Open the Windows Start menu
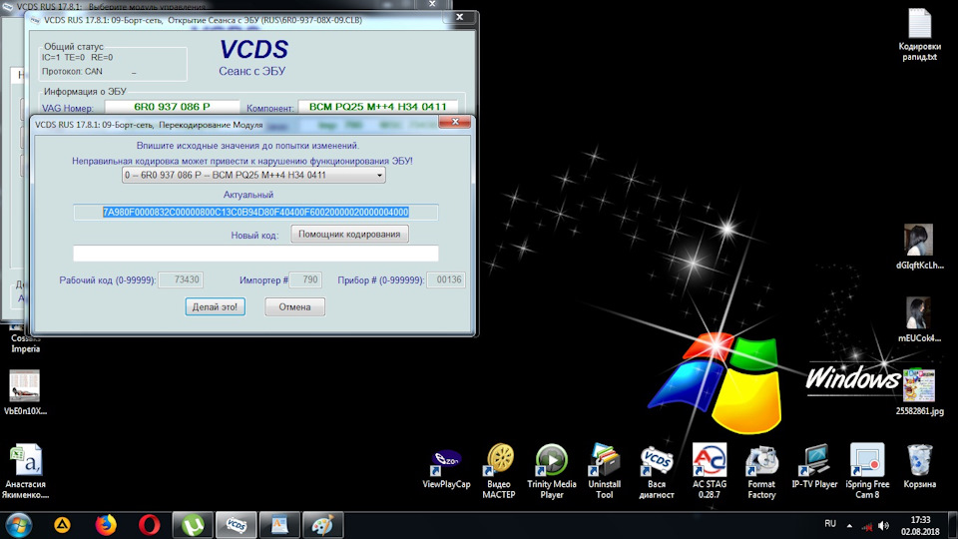 (x=18, y=525)
